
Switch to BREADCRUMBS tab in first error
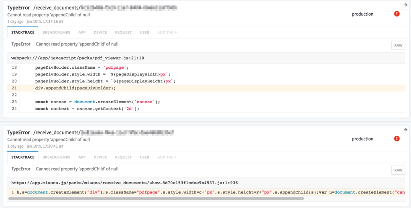(x=56, y=33)
